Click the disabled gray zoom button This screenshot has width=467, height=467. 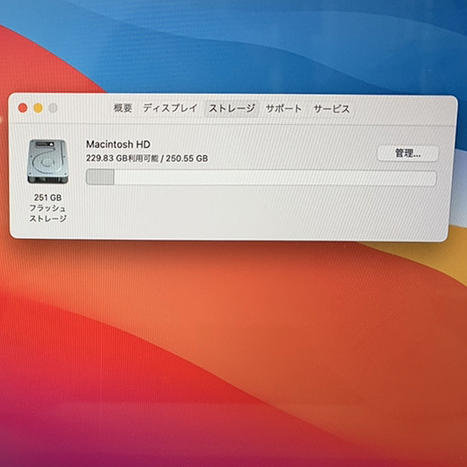pos(52,108)
